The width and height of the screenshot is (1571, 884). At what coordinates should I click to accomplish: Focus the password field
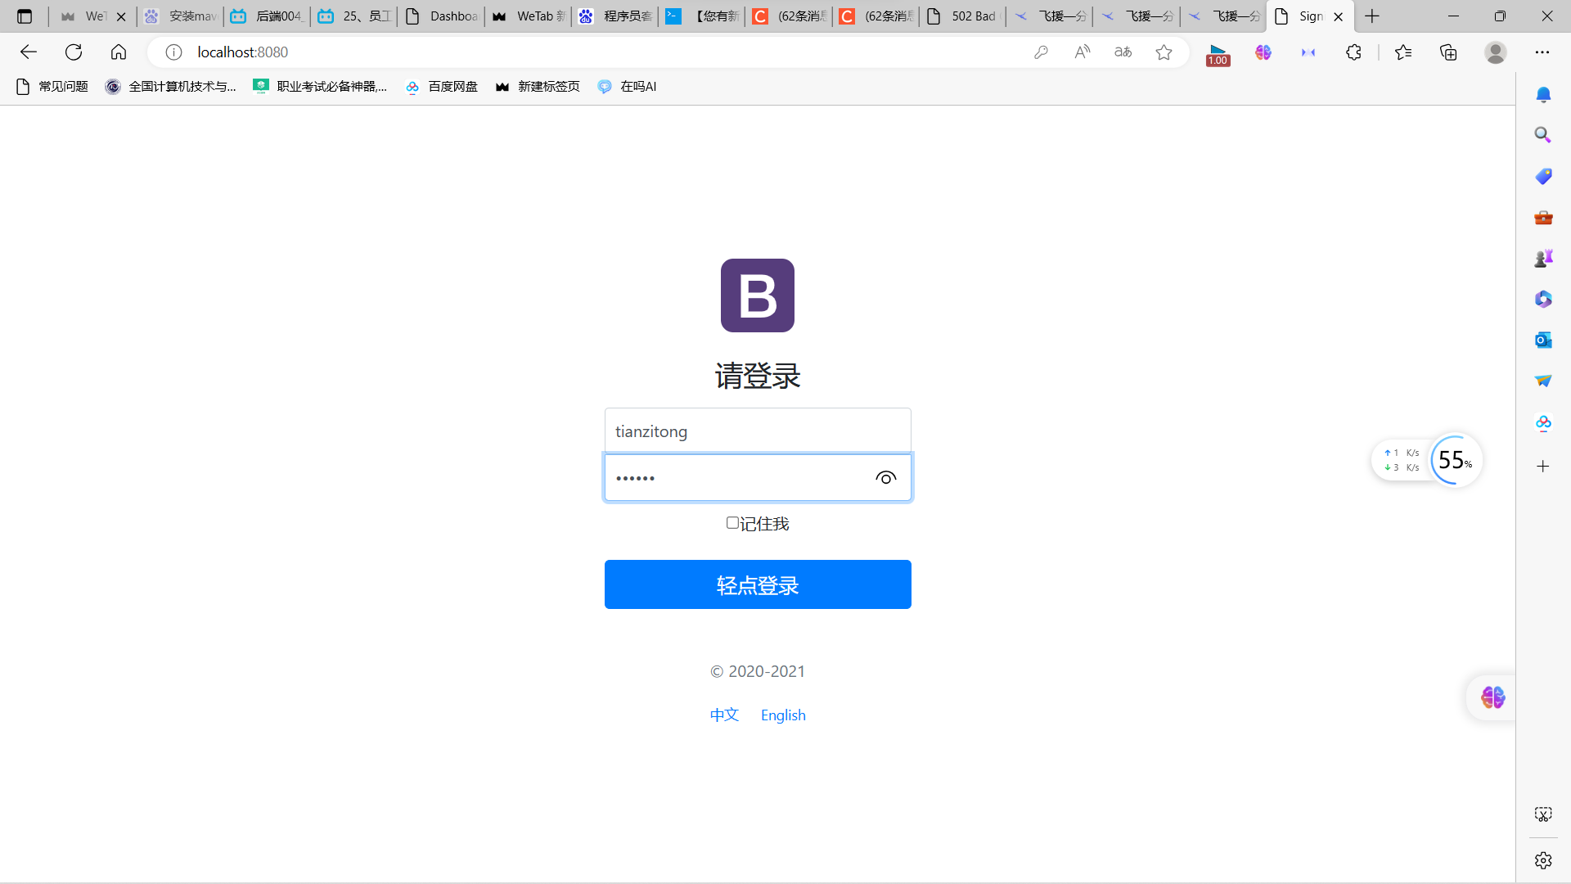point(758,477)
